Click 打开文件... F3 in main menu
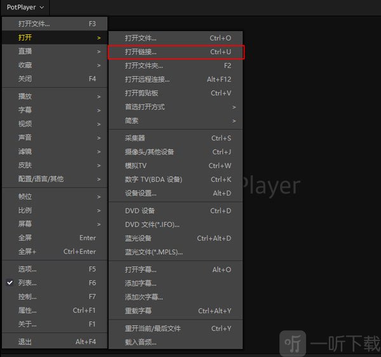 click(x=55, y=24)
